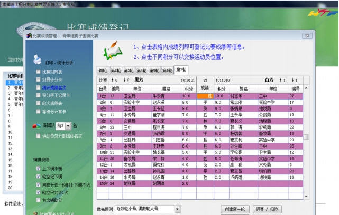Click the 成绩 cell 负 in 3台 row

[205, 109]
